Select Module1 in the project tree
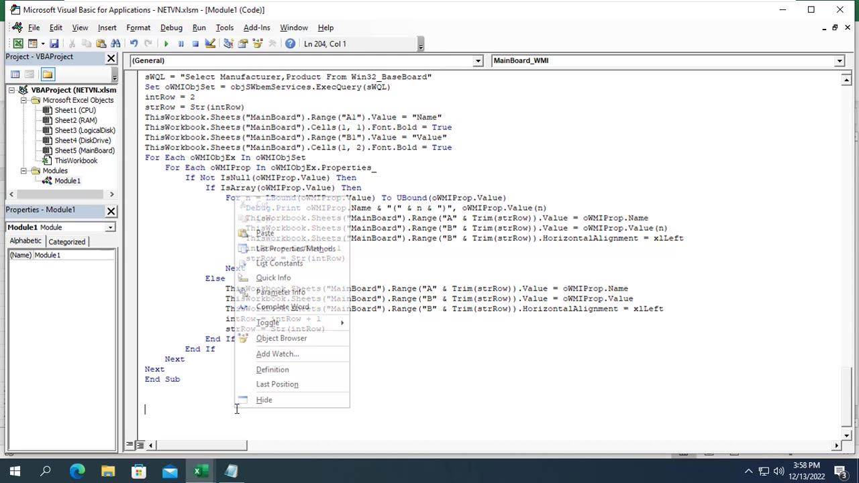The image size is (859, 483). [67, 180]
